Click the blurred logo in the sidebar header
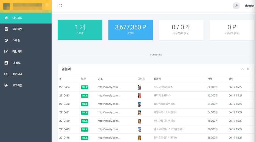This screenshot has width=256, height=142. (26, 6)
